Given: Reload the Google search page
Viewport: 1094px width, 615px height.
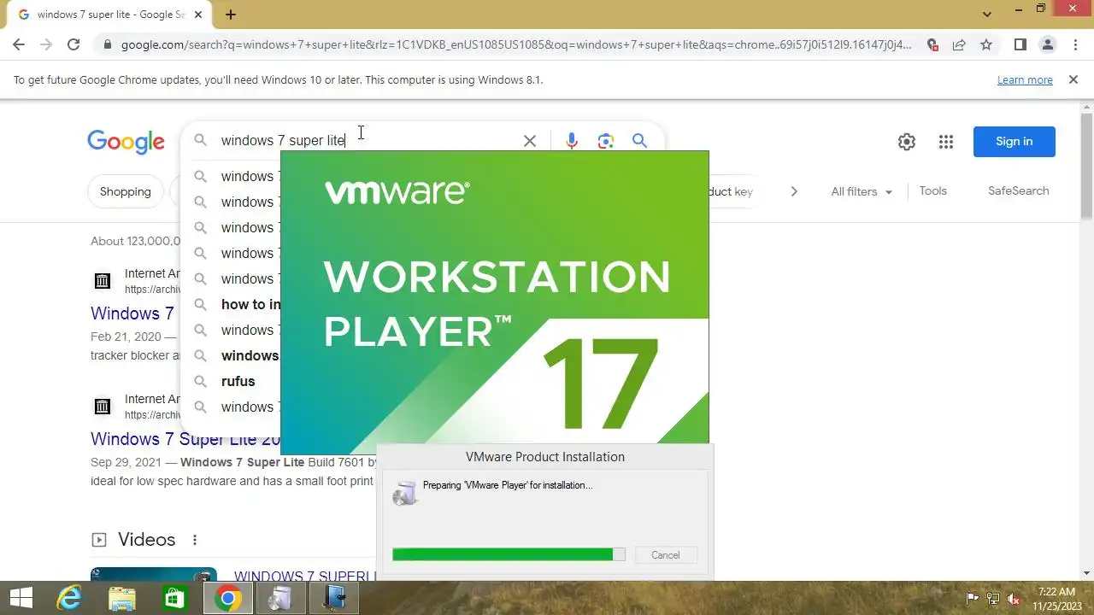Looking at the screenshot, I should [74, 44].
